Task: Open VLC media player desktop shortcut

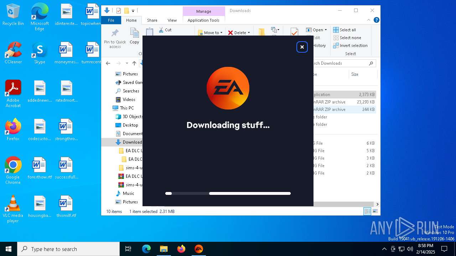Action: point(13,209)
